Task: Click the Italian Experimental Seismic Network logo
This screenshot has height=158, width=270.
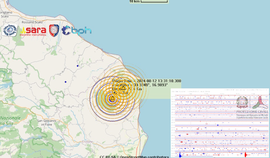Action: point(9,30)
